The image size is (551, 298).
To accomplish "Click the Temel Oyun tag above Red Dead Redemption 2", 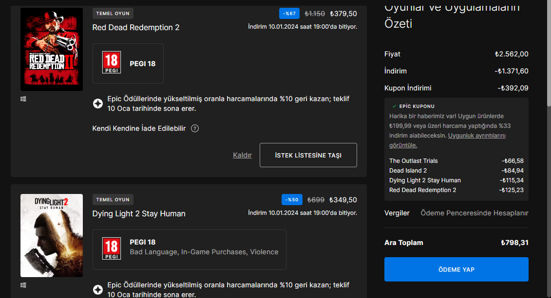I will pyautogui.click(x=113, y=13).
